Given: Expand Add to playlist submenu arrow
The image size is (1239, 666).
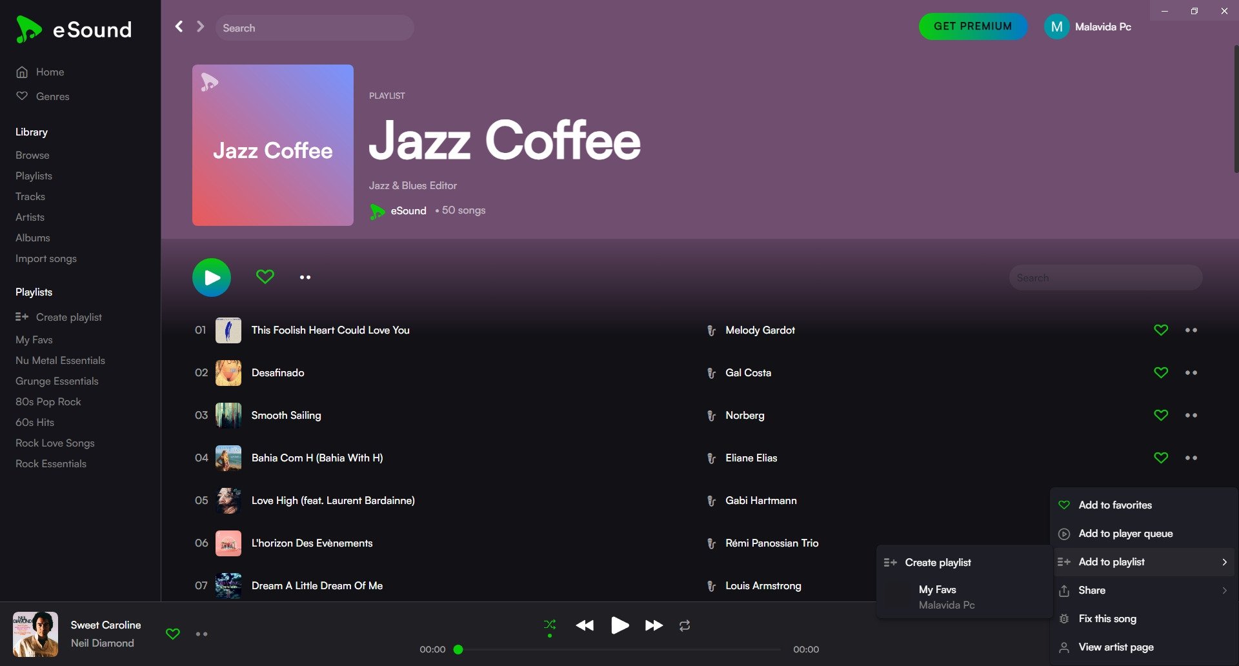Looking at the screenshot, I should coord(1224,562).
